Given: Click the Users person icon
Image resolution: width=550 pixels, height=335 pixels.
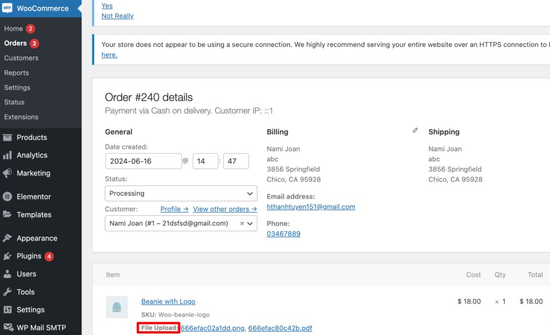Looking at the screenshot, I should pyautogui.click(x=8, y=274).
